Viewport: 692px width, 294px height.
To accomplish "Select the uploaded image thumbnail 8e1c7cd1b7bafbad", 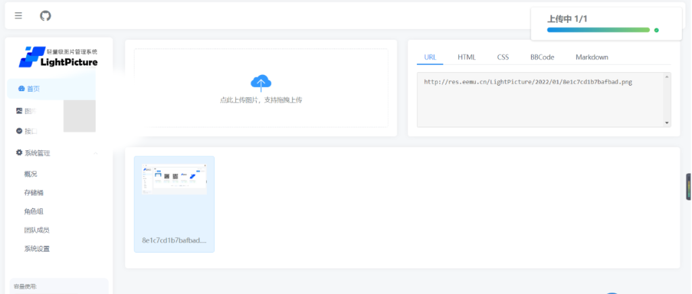I will click(174, 204).
